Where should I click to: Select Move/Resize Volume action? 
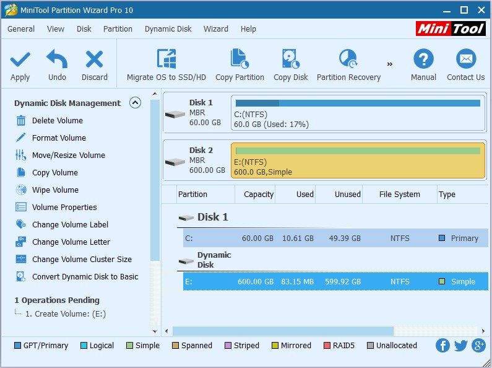coord(69,155)
